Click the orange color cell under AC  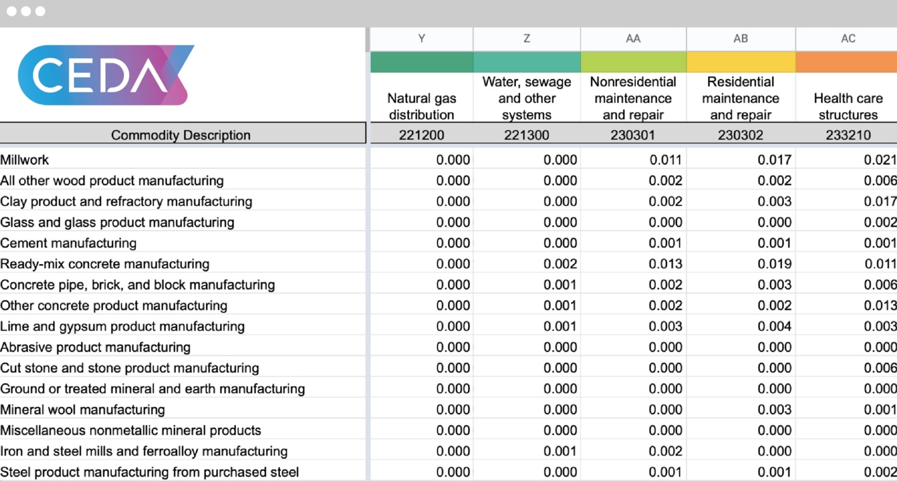pyautogui.click(x=846, y=62)
